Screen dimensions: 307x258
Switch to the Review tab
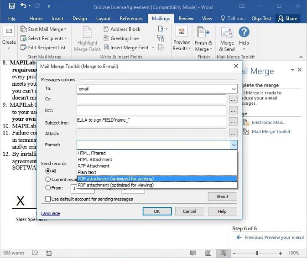[186, 19]
